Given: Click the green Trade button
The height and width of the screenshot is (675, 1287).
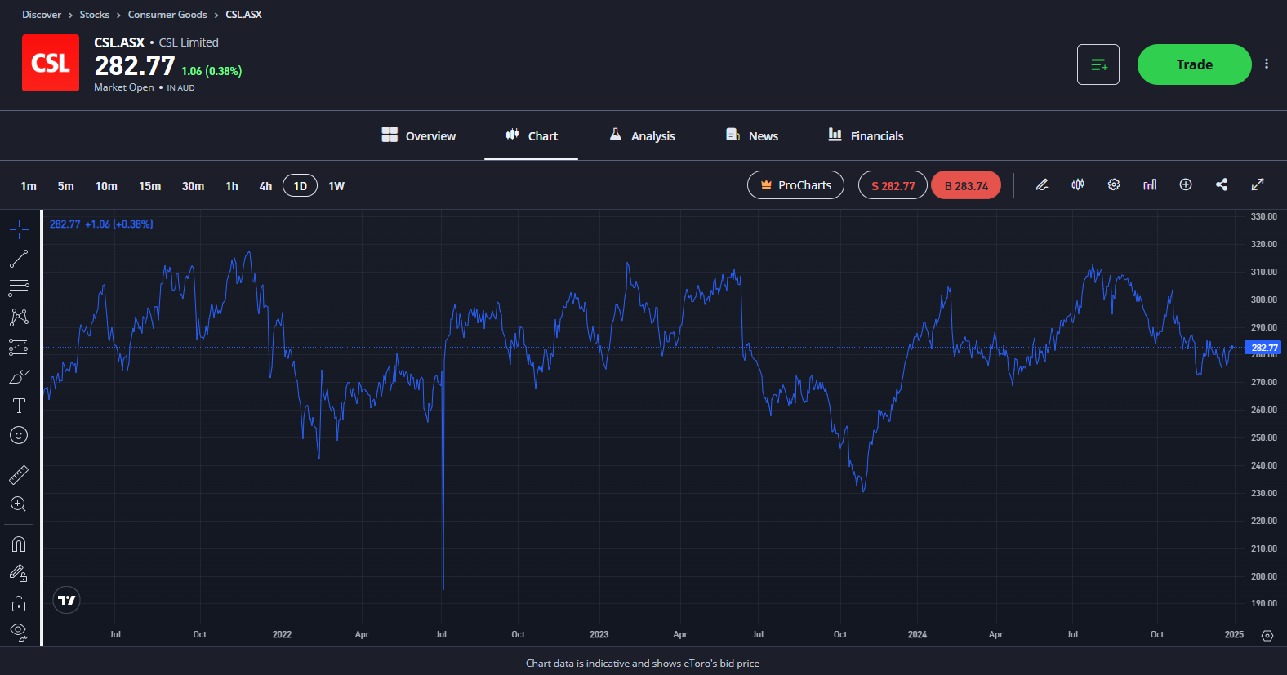Looking at the screenshot, I should pyautogui.click(x=1194, y=64).
